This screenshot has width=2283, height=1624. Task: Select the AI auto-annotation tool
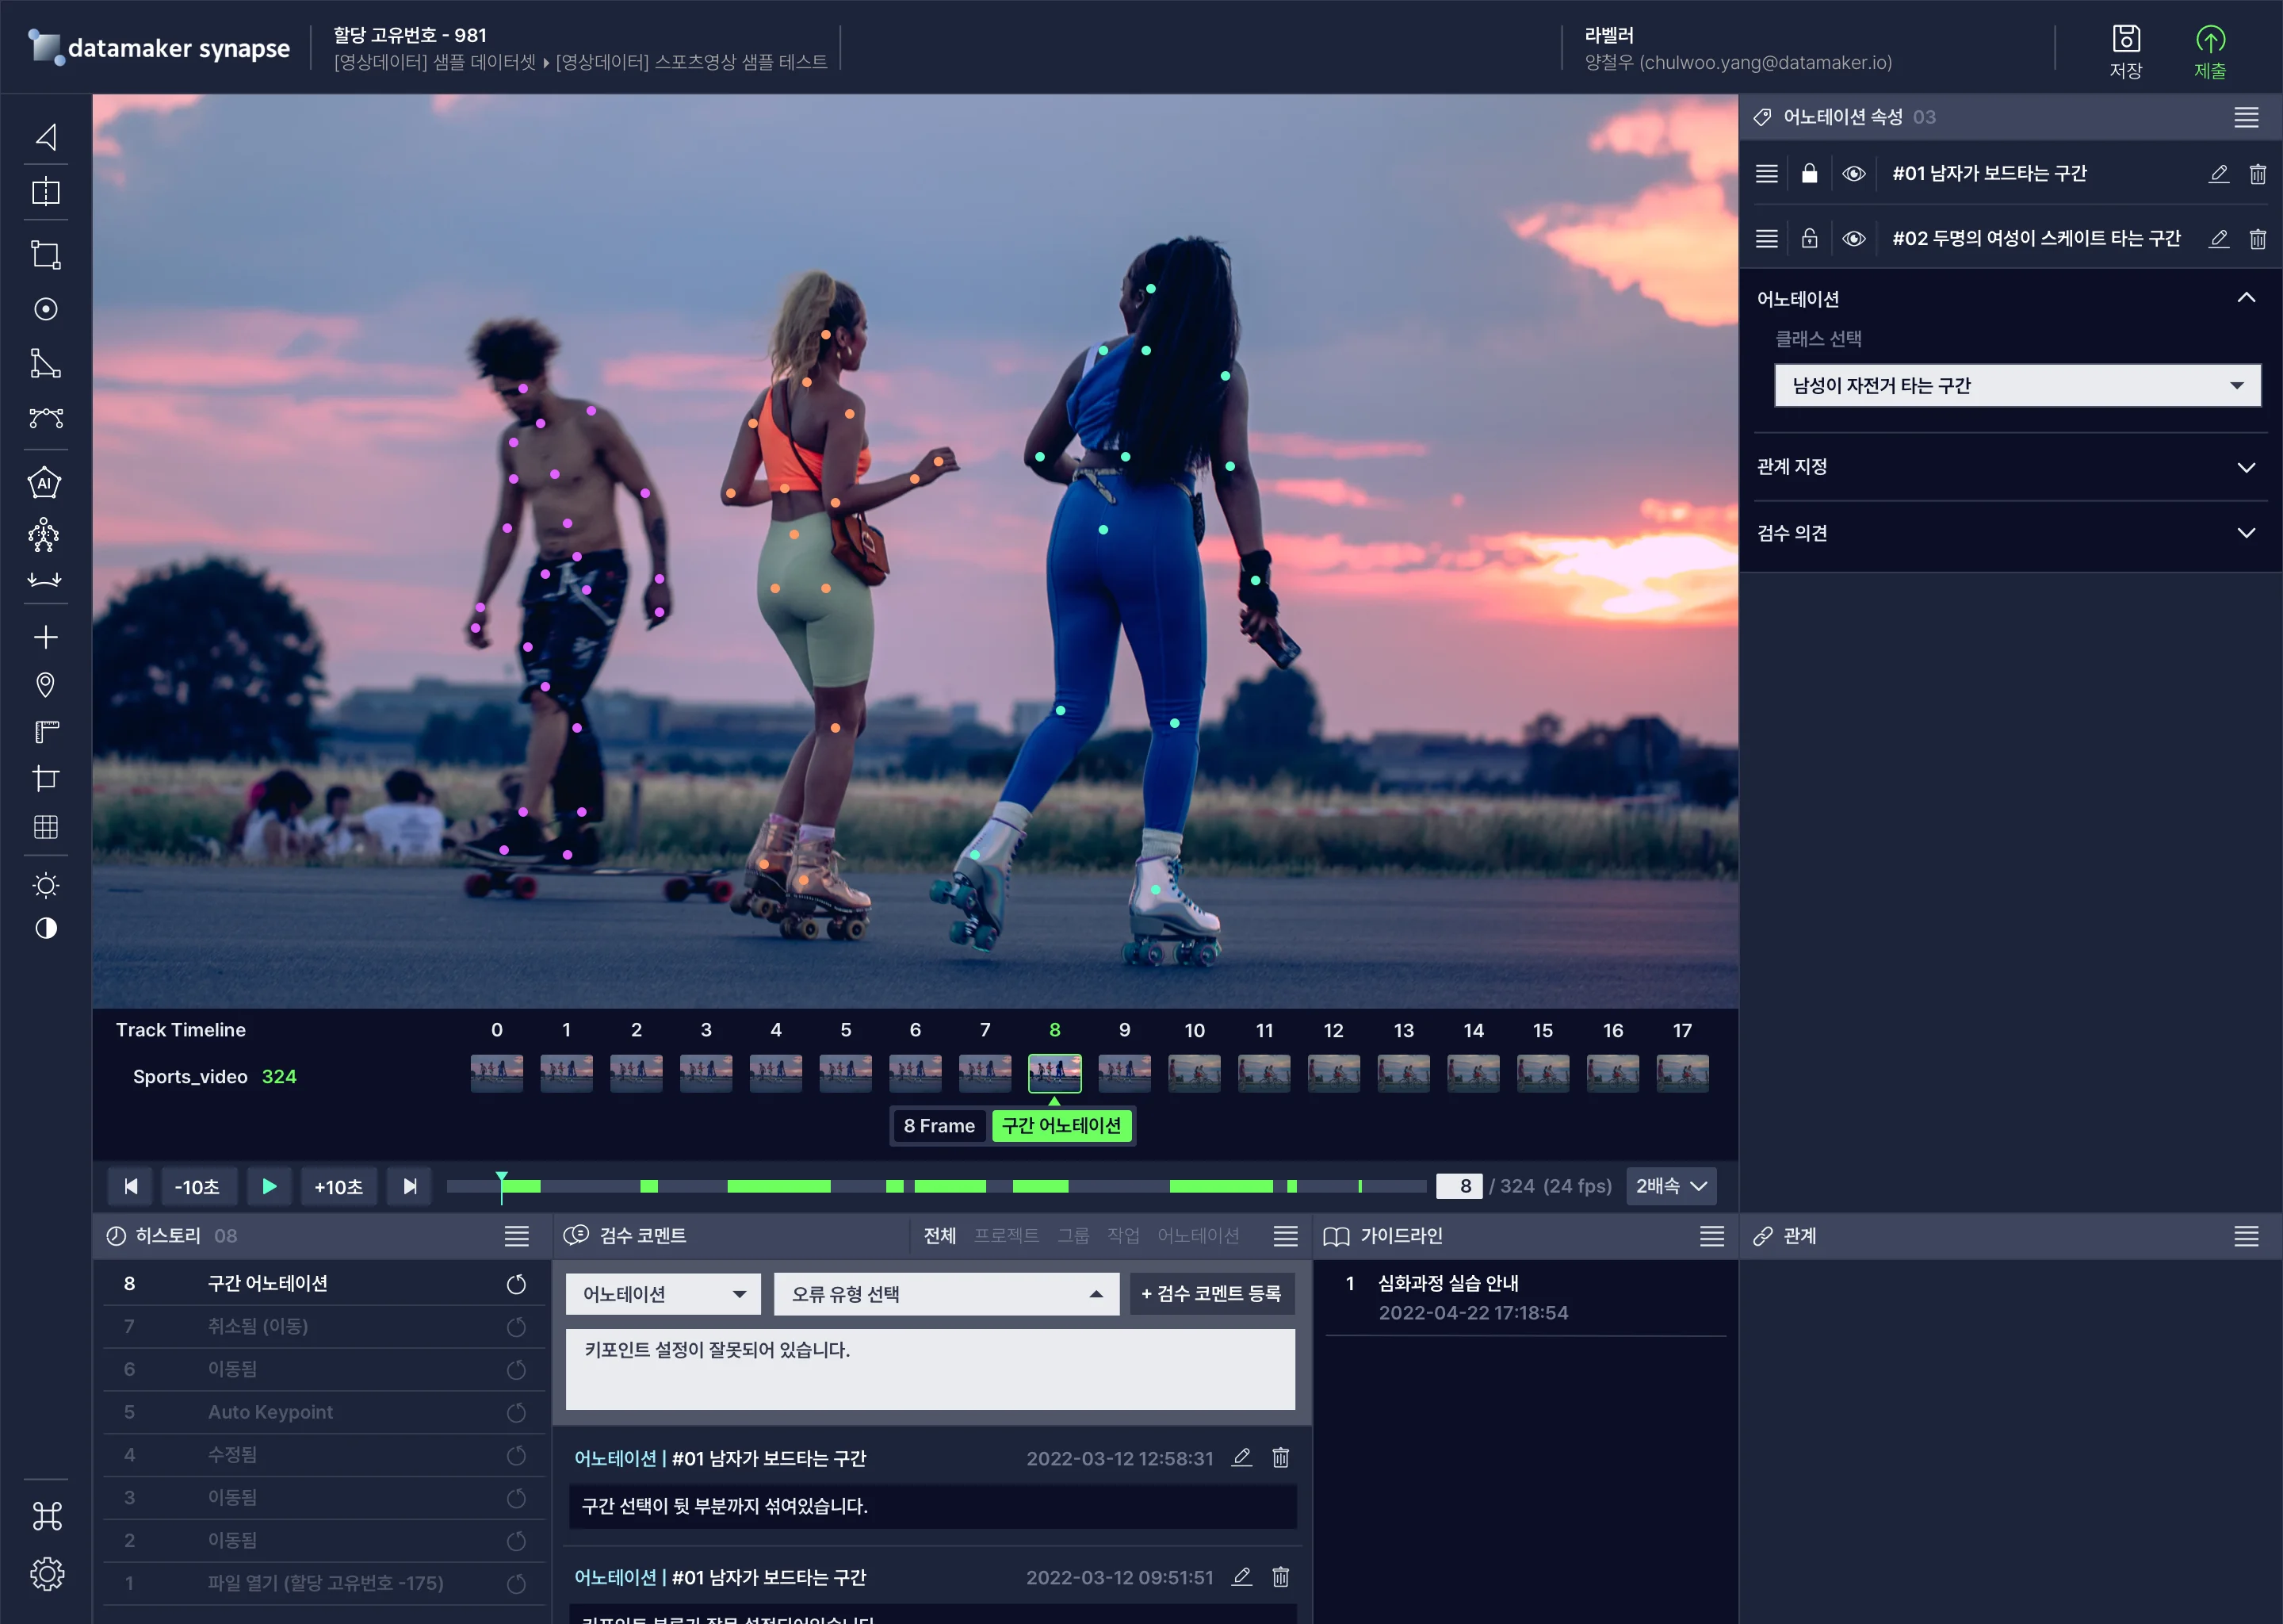coord(44,483)
